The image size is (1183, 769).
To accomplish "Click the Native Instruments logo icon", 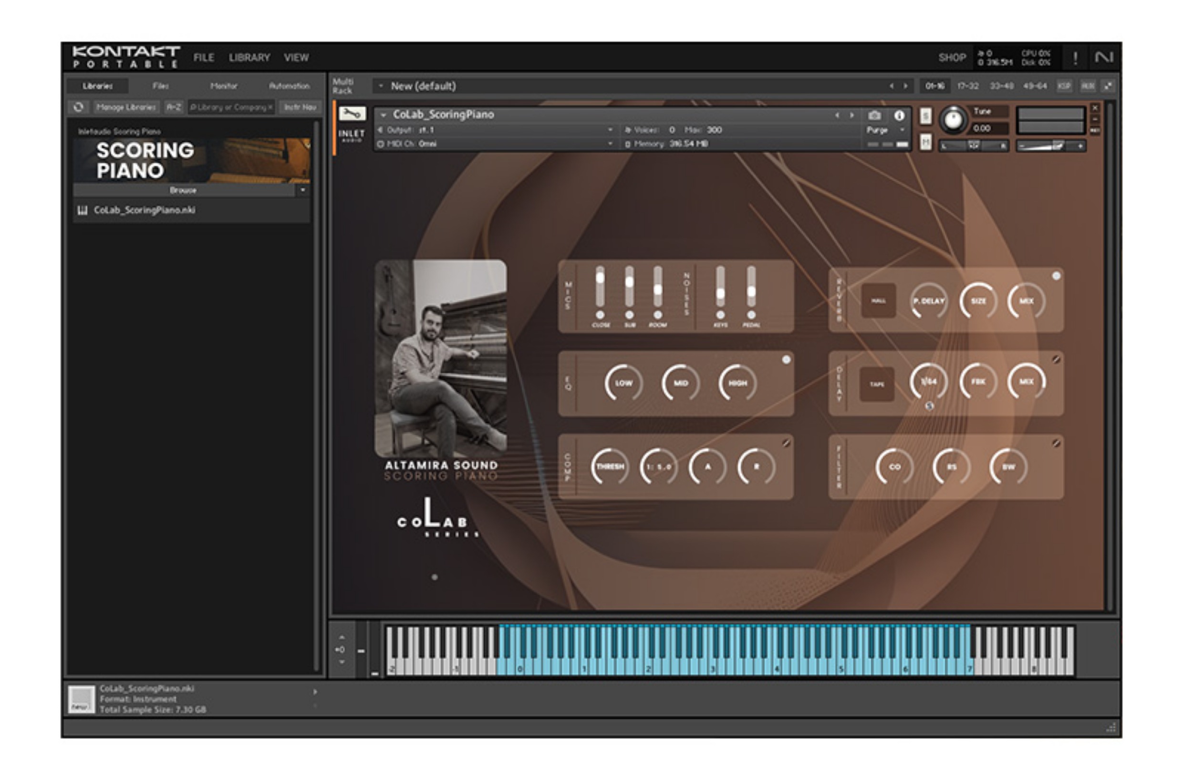I will click(x=1104, y=57).
